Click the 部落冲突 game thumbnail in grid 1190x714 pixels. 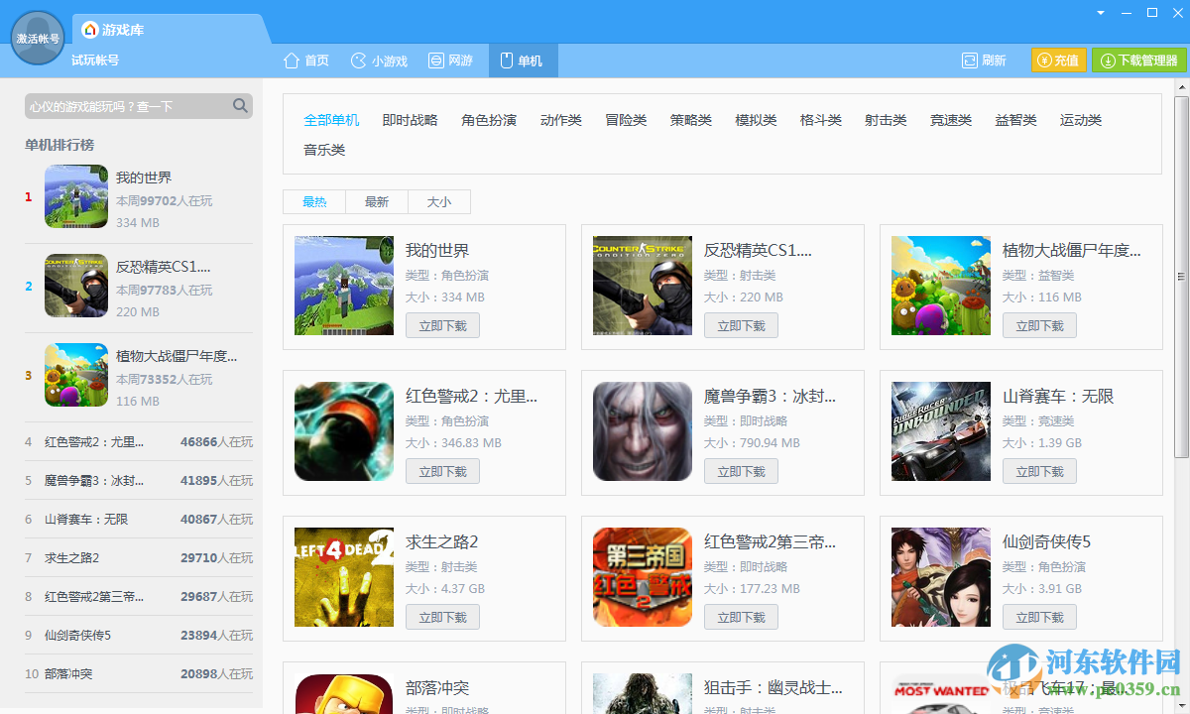344,694
